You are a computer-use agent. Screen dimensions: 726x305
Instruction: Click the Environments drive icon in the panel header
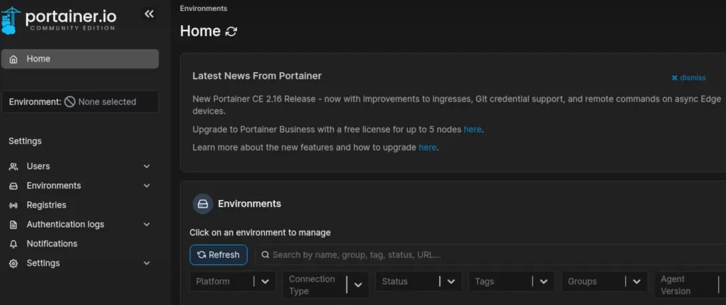[x=203, y=204]
